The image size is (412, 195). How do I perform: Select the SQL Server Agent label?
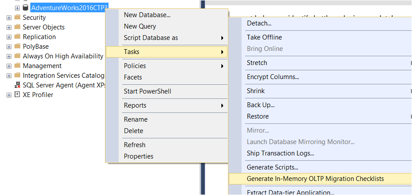[64, 85]
